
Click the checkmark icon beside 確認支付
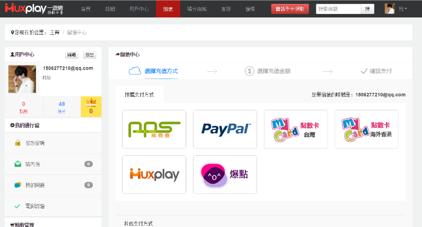(x=364, y=71)
